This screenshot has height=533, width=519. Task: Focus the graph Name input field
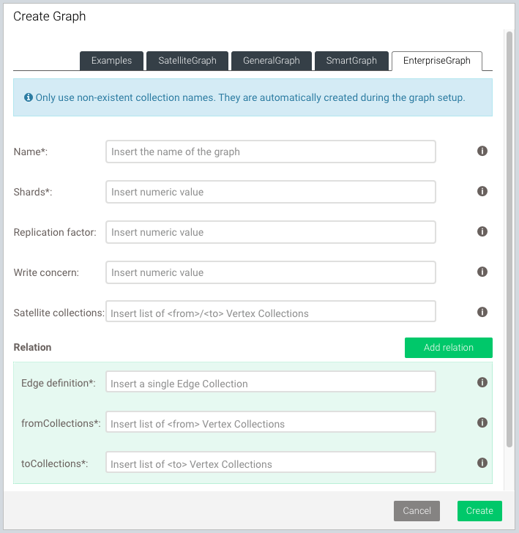click(271, 152)
